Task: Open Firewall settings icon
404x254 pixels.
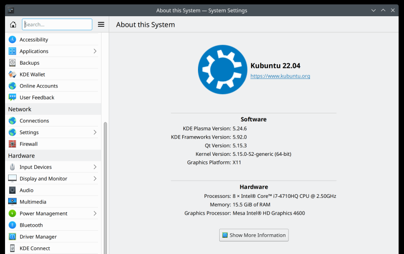Action: click(x=12, y=144)
